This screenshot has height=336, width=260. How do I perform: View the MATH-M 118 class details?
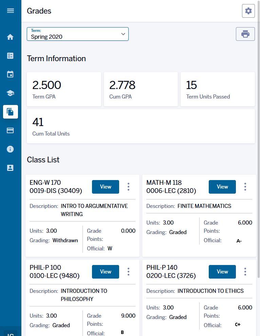[222, 187]
